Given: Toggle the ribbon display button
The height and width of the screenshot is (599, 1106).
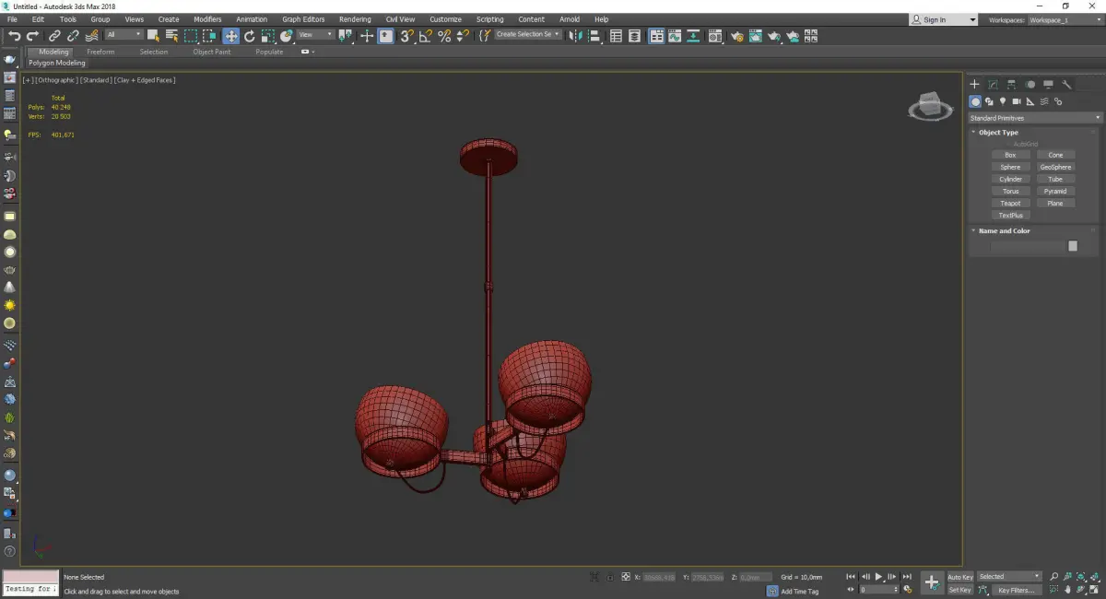Looking at the screenshot, I should point(656,36).
